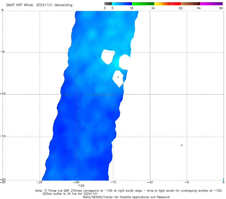Click longitude axis label '-10' below the map
Viewport: 226px width, 199px height.
[x=150, y=182]
